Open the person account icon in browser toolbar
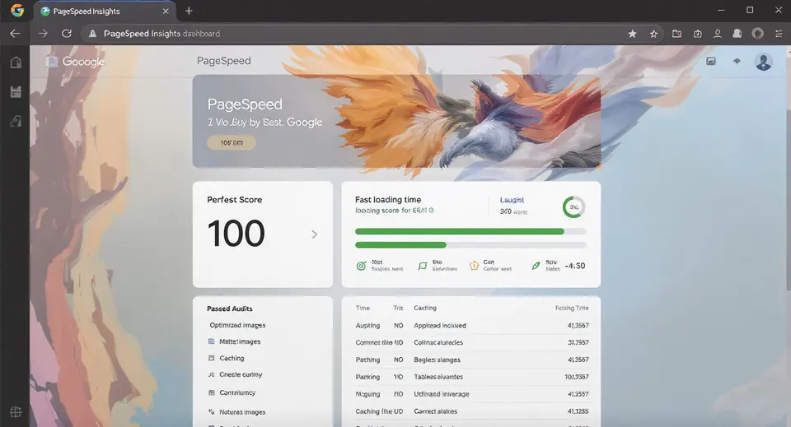791x427 pixels. (x=718, y=34)
